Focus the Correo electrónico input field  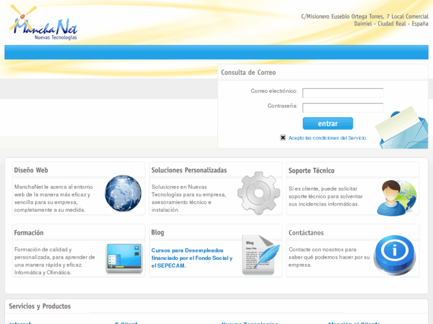pyautogui.click(x=342, y=93)
